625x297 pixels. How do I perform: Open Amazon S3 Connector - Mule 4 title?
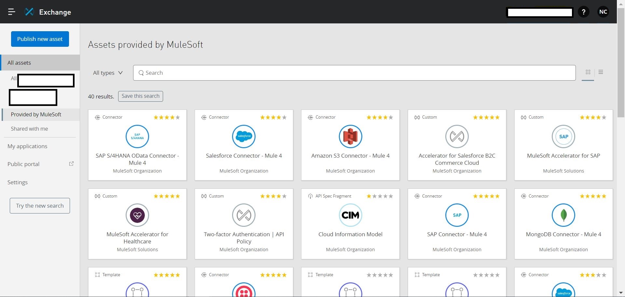350,156
